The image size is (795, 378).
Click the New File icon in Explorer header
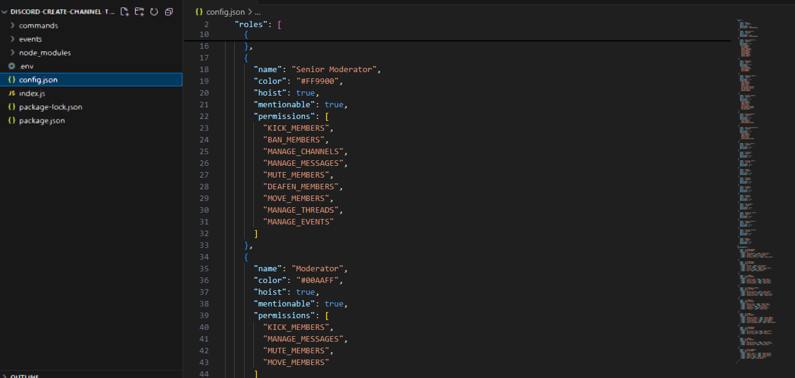point(125,12)
